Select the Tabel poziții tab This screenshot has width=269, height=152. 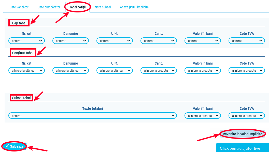click(x=77, y=7)
